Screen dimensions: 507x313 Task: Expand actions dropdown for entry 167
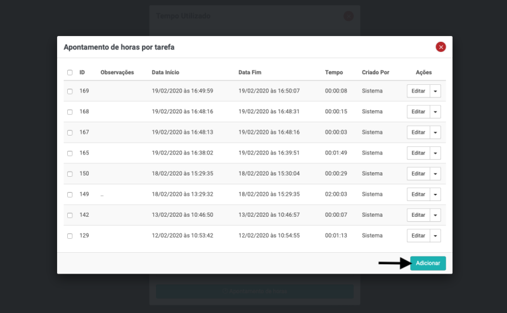(x=435, y=132)
